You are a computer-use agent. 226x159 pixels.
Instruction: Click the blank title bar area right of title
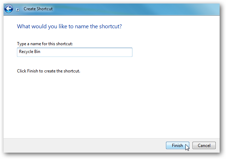click(x=130, y=9)
